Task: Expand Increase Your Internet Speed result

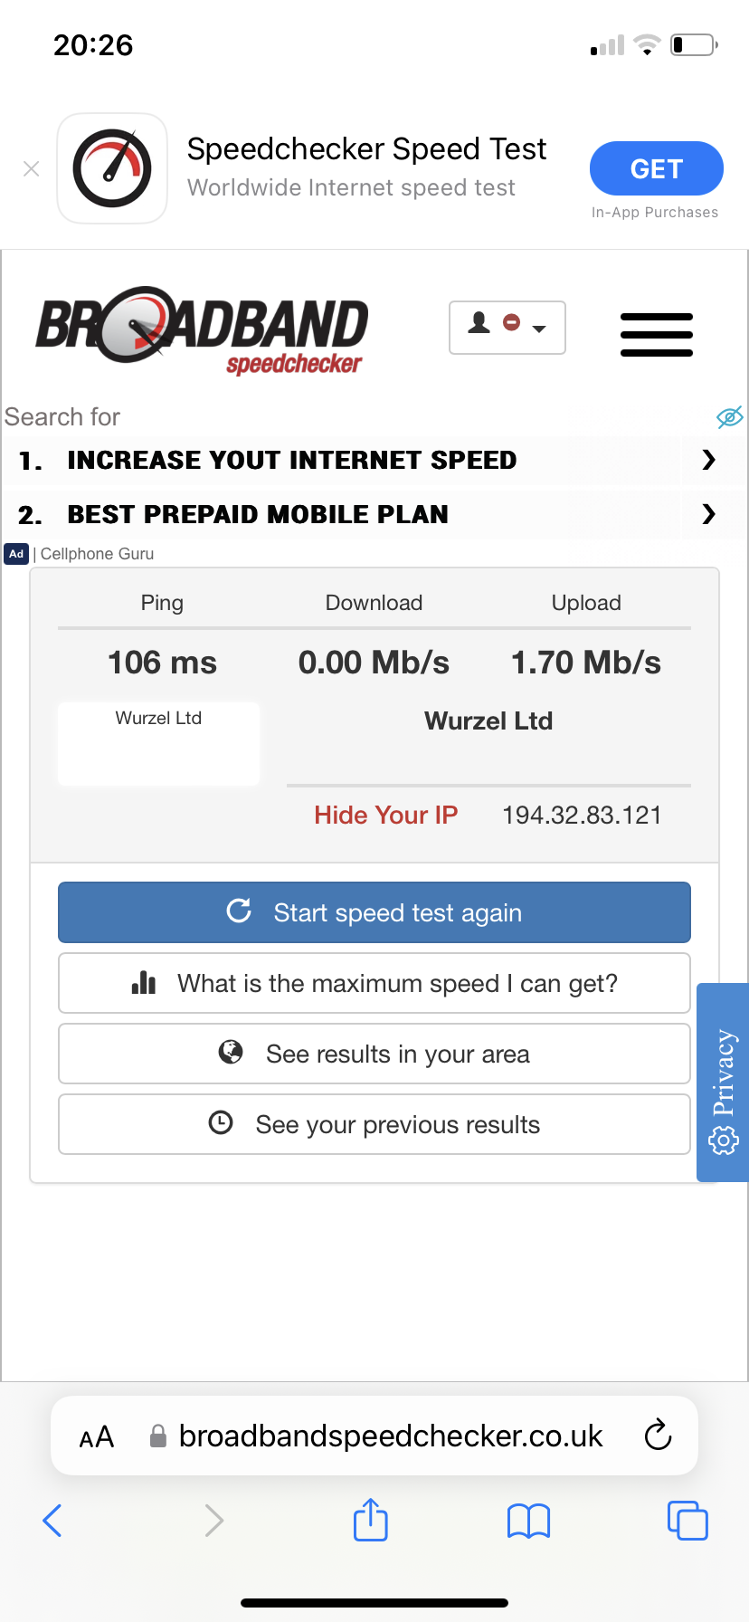Action: pos(708,461)
